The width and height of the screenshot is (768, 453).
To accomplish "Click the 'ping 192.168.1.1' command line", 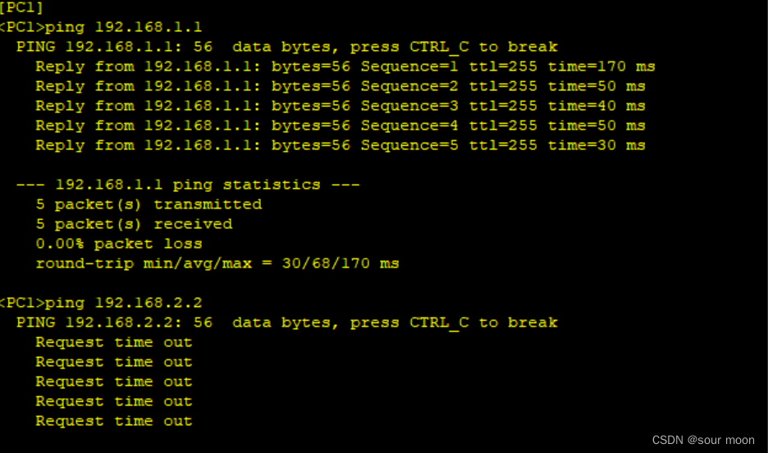I will [x=101, y=27].
